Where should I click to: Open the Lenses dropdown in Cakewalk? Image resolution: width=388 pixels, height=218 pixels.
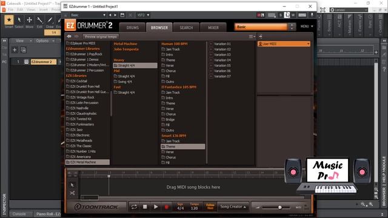pyautogui.click(x=349, y=10)
